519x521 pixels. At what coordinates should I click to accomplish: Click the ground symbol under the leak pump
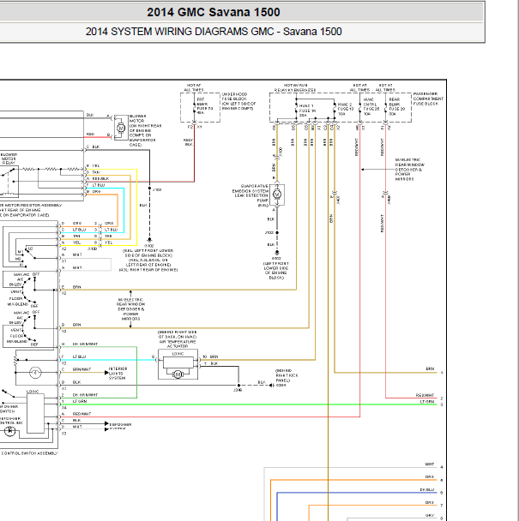[x=277, y=253]
